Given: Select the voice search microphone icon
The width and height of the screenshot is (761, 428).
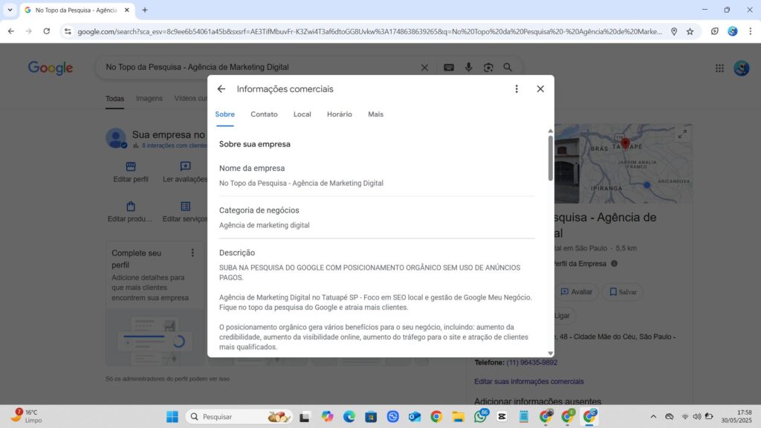Looking at the screenshot, I should coord(468,67).
